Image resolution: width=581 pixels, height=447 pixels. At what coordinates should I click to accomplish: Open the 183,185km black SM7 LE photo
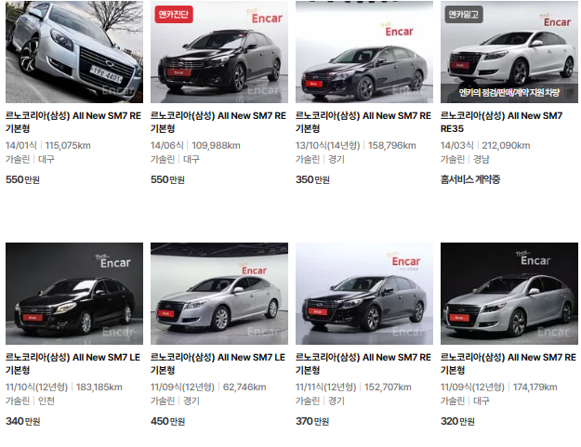pyautogui.click(x=74, y=294)
